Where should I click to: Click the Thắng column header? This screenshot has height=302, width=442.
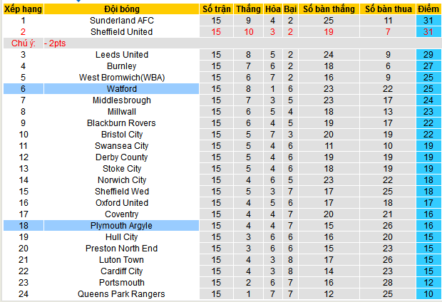249,9
